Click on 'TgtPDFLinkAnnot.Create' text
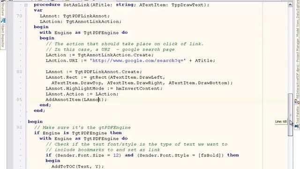The width and height of the screenshot is (300, 169). tap(107, 72)
